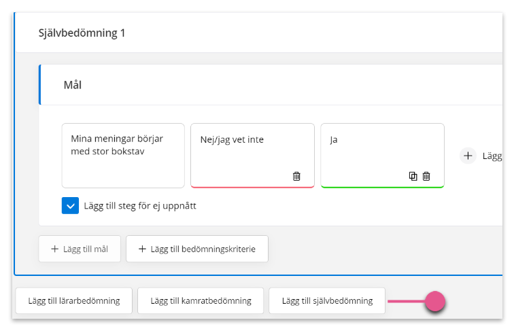Click the plus icon in 'Lägg till bedömningskriterie'
The image size is (514, 331).
click(x=142, y=249)
